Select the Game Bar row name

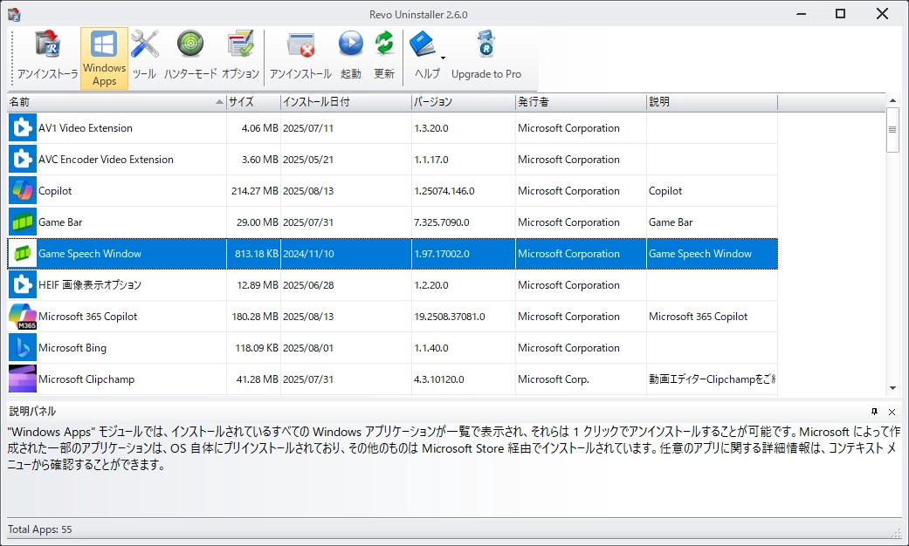[60, 222]
